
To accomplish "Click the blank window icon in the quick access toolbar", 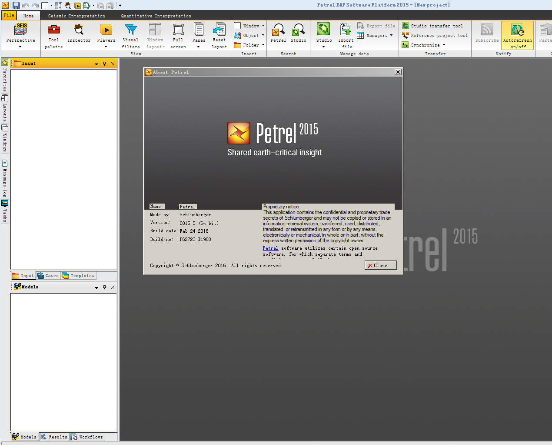I will tap(45, 6).
